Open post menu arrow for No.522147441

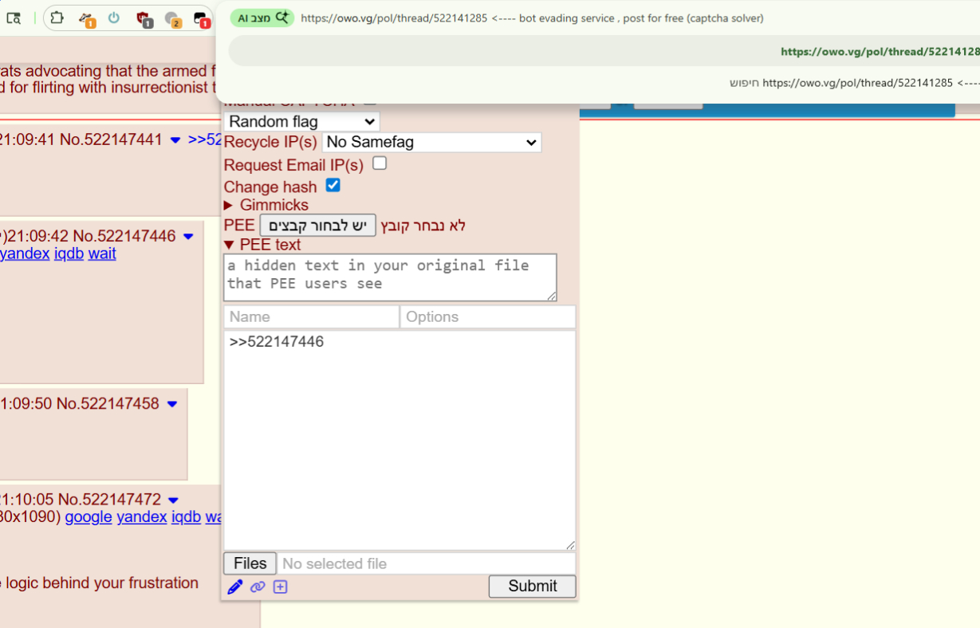pyautogui.click(x=175, y=140)
